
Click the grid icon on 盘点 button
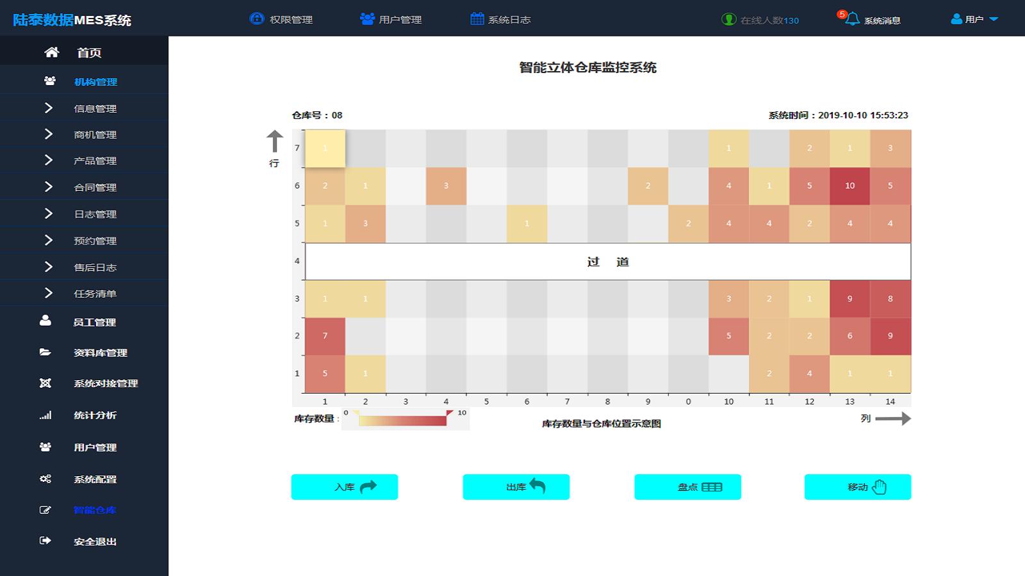712,487
